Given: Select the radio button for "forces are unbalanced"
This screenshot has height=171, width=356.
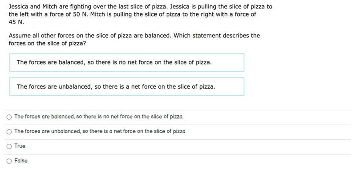Looking at the screenshot, I should [x=9, y=132].
